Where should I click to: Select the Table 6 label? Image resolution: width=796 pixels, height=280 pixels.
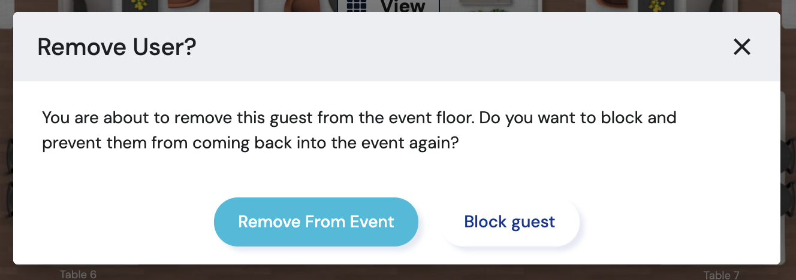(x=78, y=275)
